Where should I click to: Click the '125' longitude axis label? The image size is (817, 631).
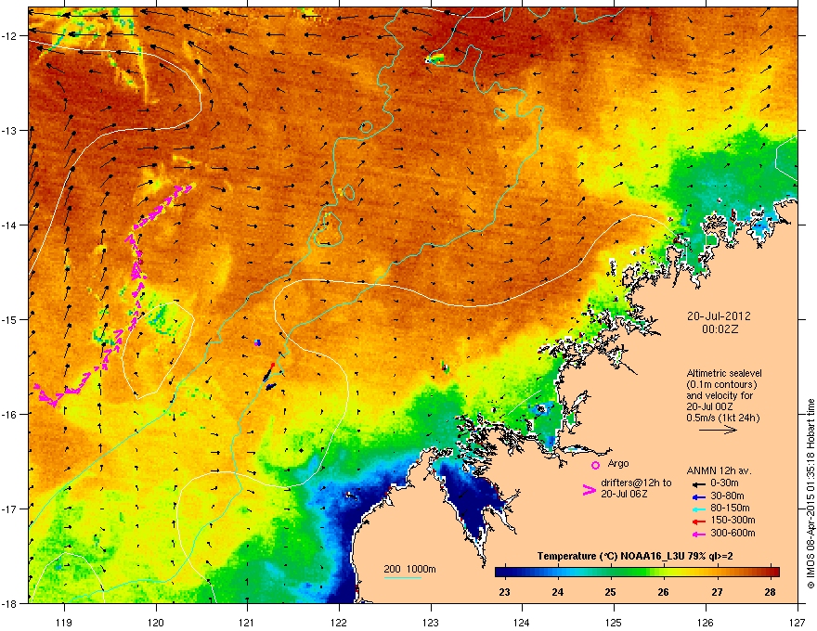point(614,623)
